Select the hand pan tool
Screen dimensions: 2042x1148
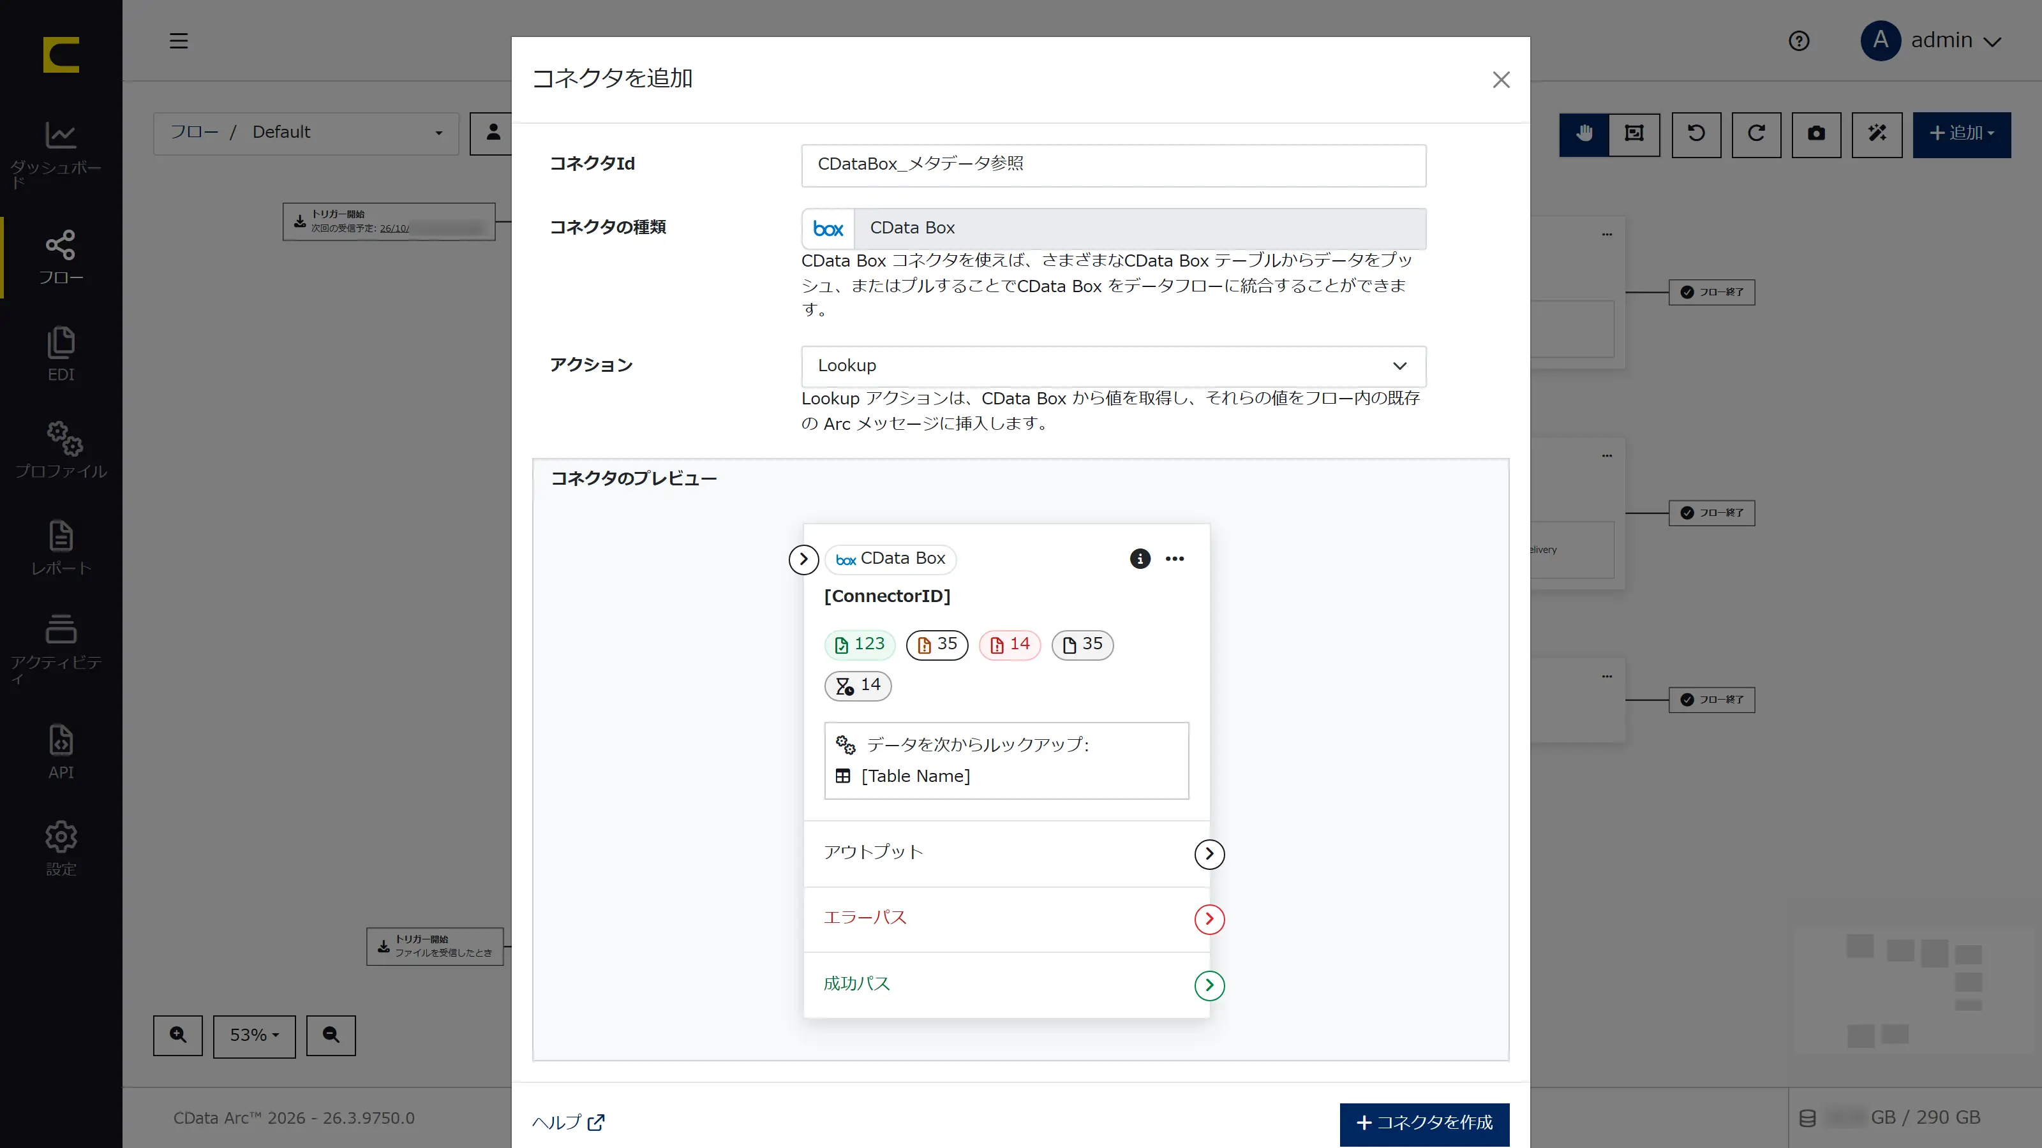point(1584,133)
